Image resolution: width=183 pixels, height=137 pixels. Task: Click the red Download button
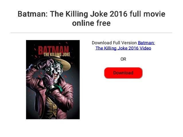click(x=123, y=73)
